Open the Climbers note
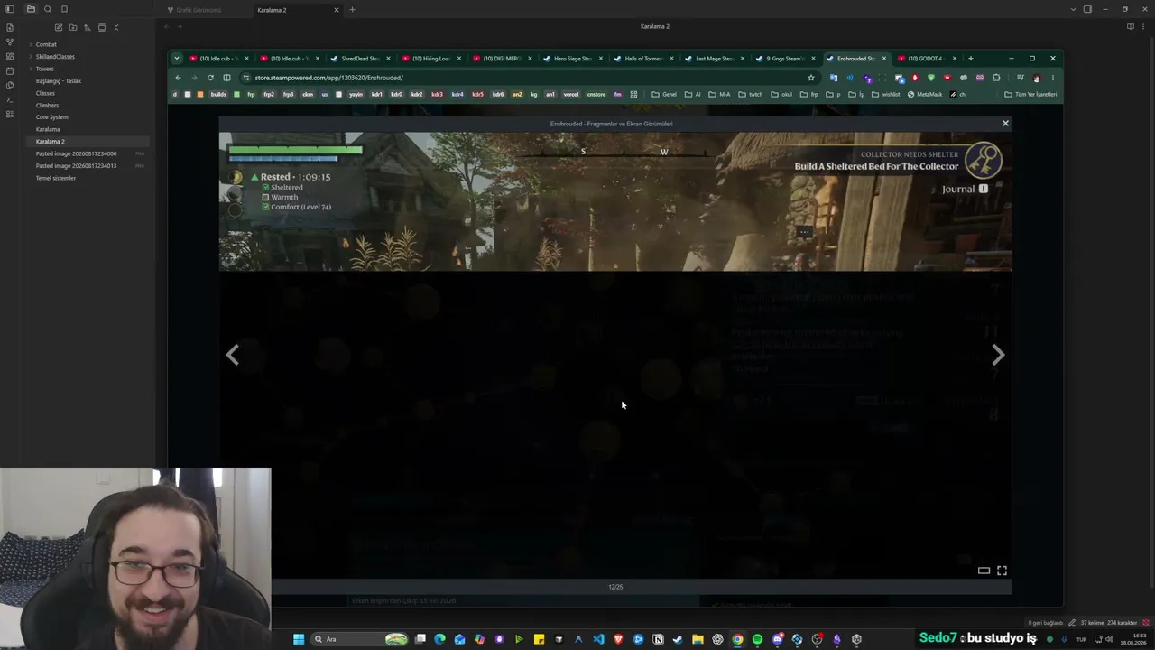Viewport: 1155px width, 650px height. [x=47, y=105]
